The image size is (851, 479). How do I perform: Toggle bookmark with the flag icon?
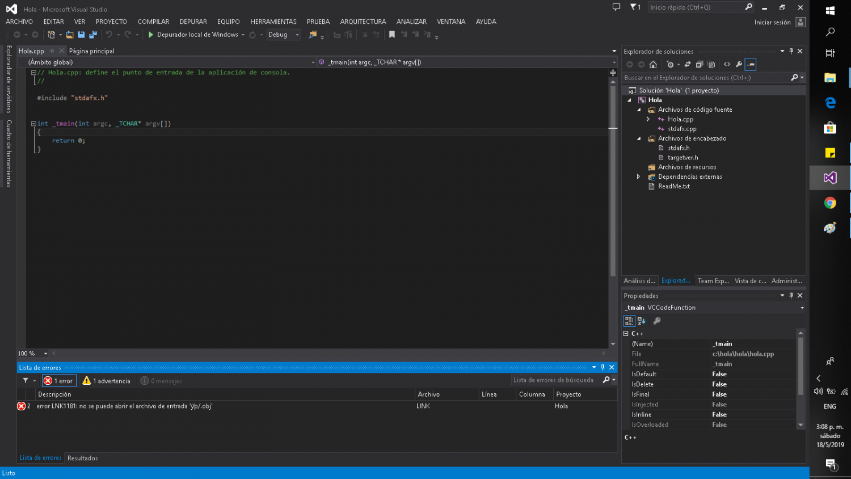(391, 35)
